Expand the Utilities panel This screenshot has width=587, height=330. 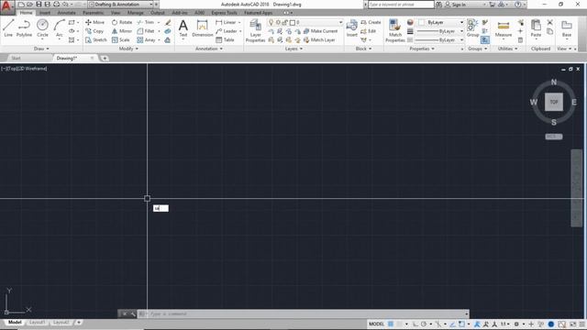click(507, 49)
